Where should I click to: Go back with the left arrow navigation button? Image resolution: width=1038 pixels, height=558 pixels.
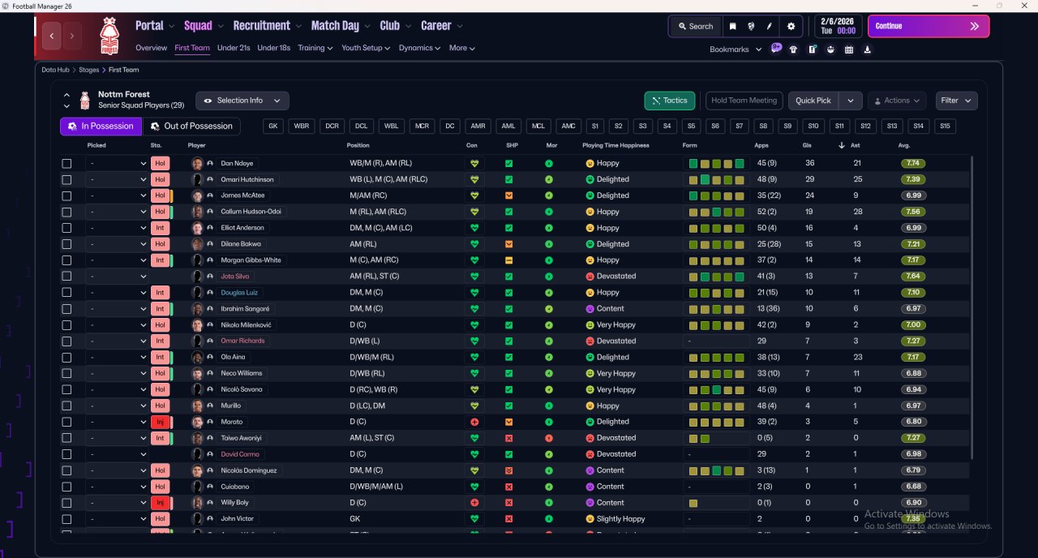(x=53, y=36)
